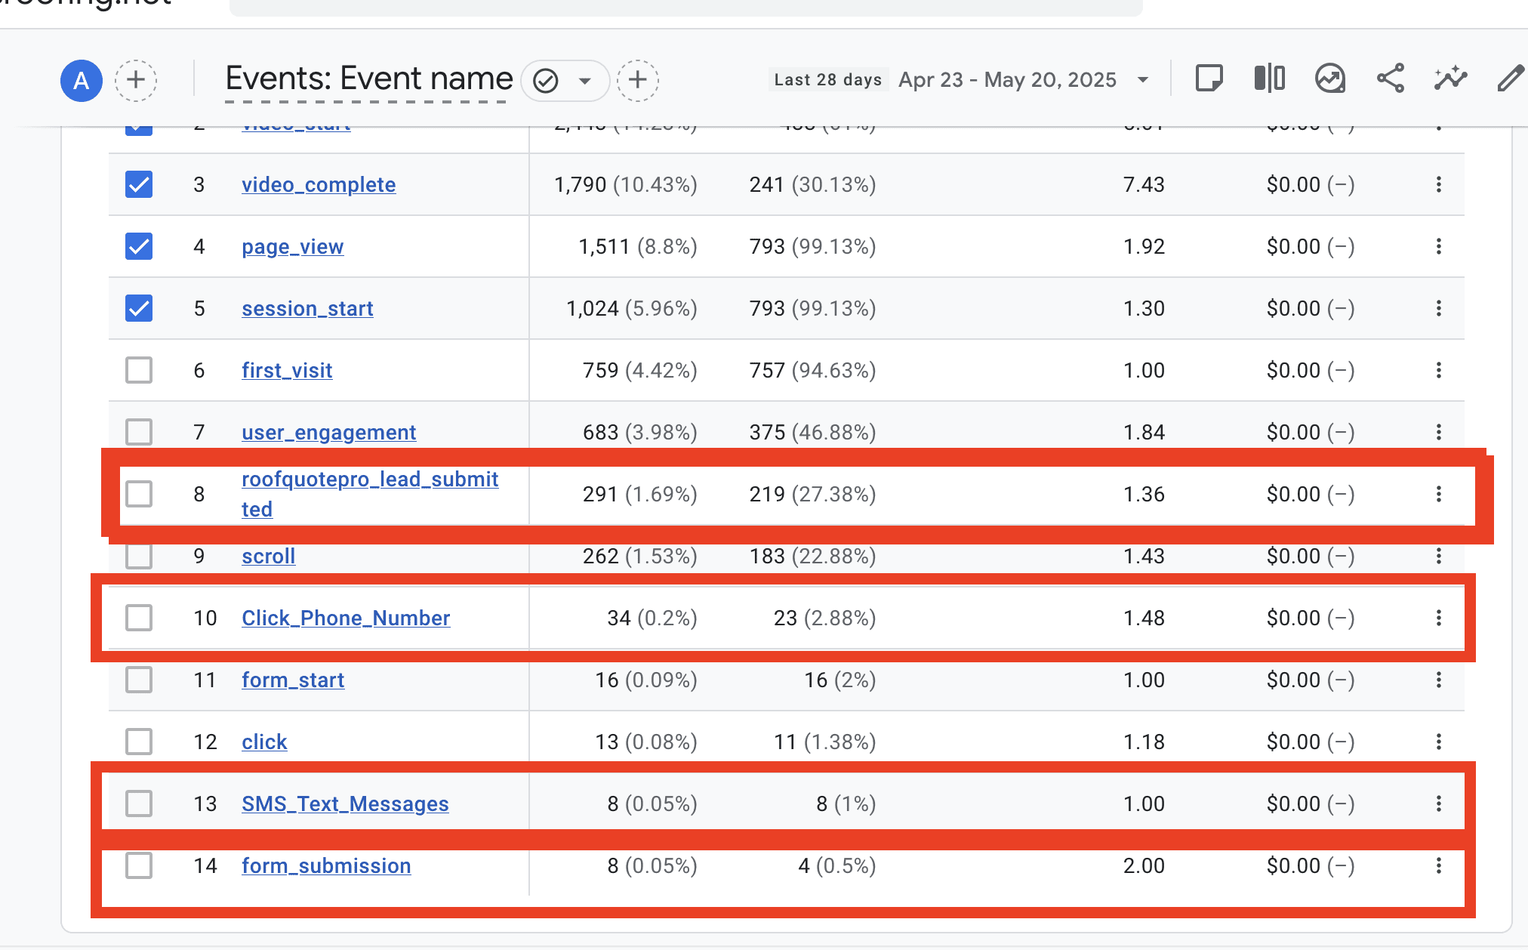This screenshot has height=950, width=1528.
Task: Add a filter using the plus after Event name
Action: pos(638,80)
